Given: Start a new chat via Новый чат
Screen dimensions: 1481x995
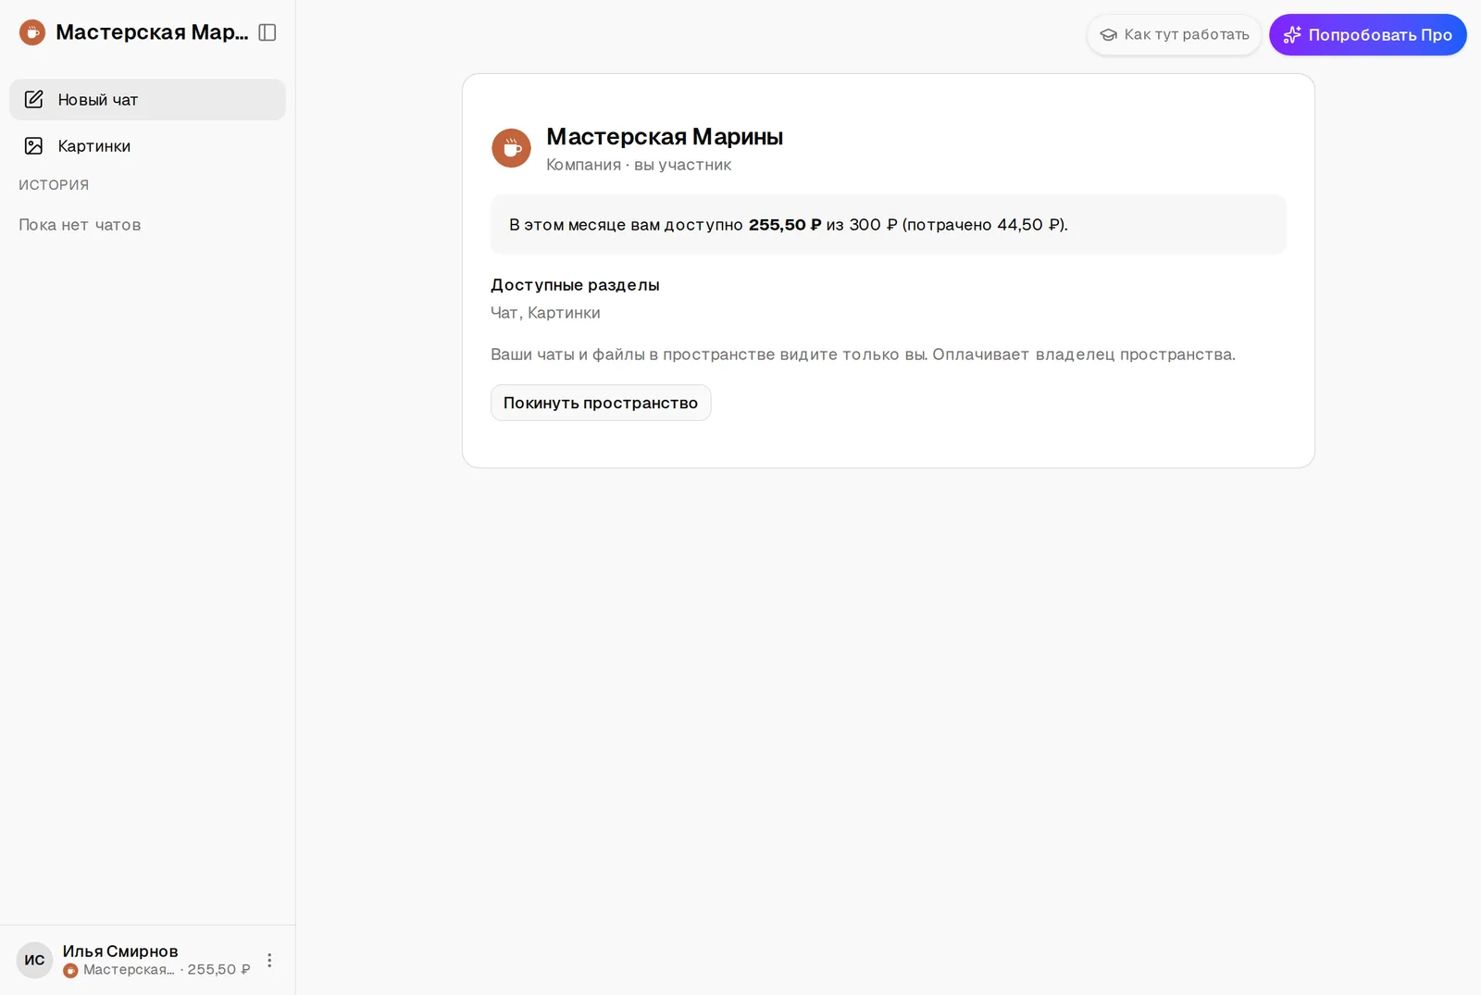Looking at the screenshot, I should click(147, 99).
